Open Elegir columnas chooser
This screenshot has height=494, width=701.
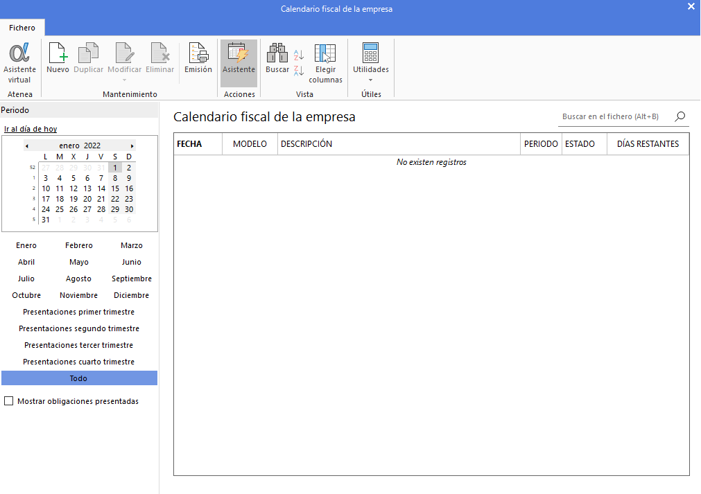(x=325, y=63)
